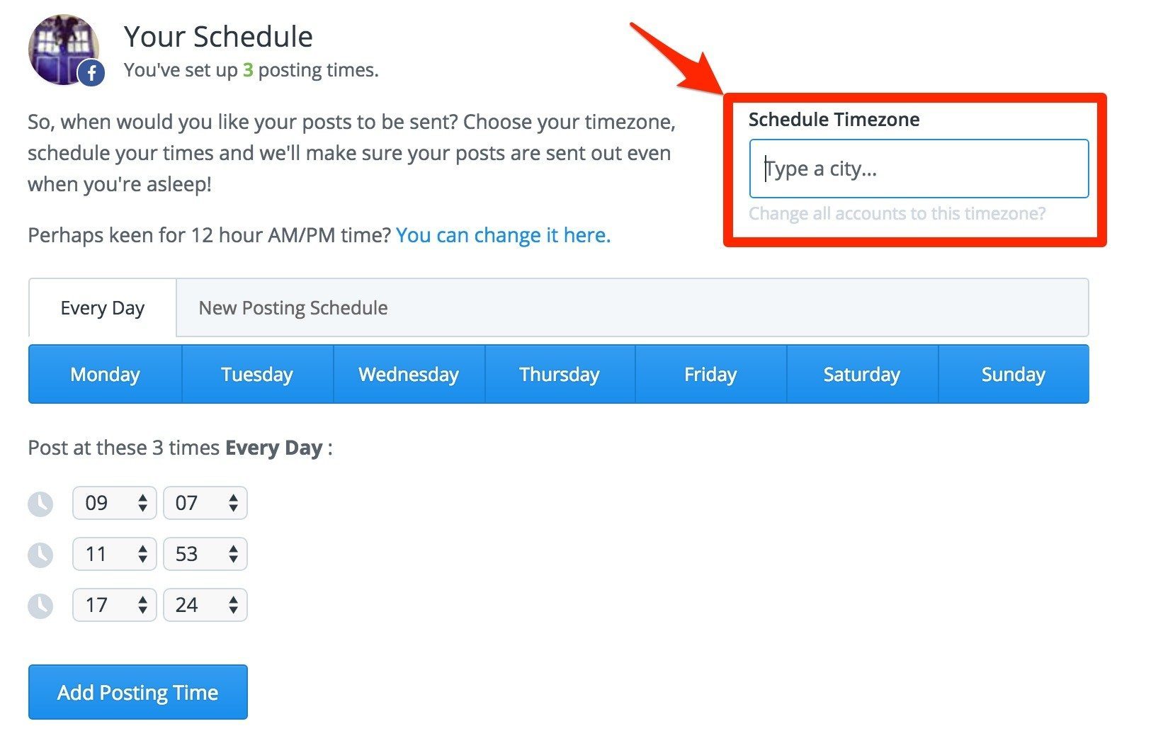Switch to the Every Day tab

101,307
